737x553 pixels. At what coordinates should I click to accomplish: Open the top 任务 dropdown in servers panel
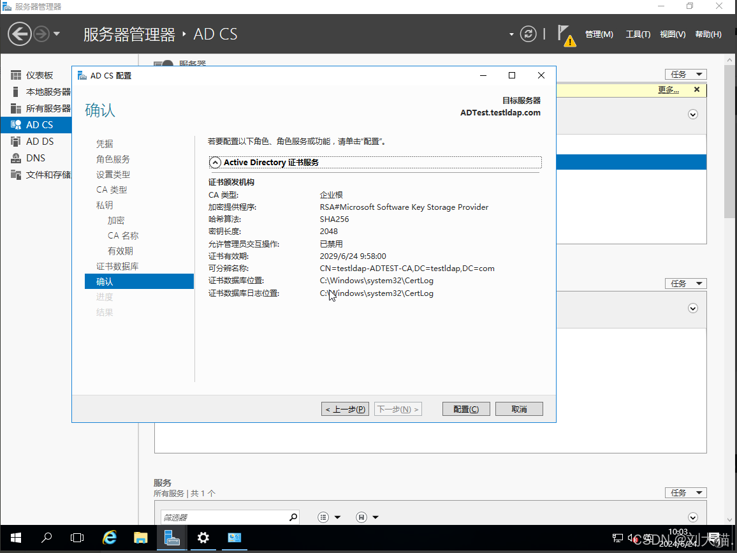click(x=685, y=75)
